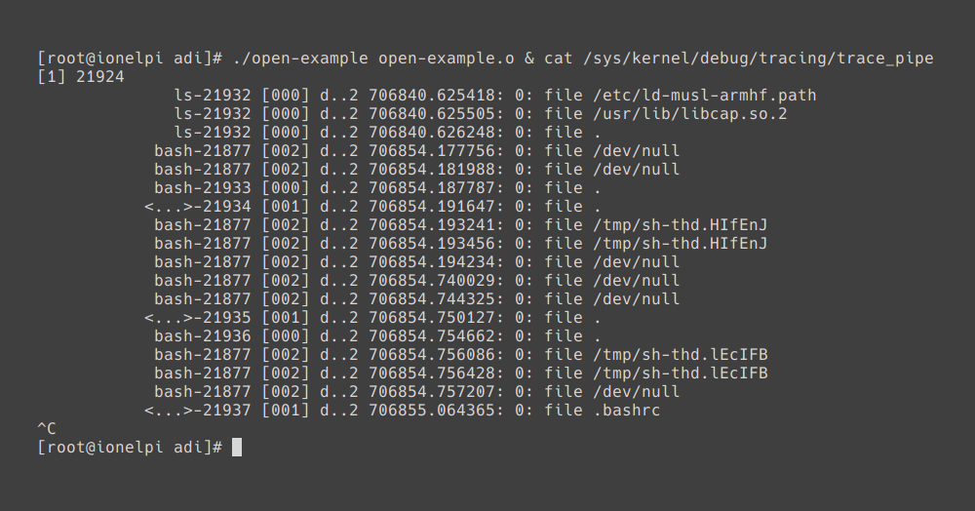Click the process name ls-21932 on first line
975x511 pixels.
tap(213, 96)
